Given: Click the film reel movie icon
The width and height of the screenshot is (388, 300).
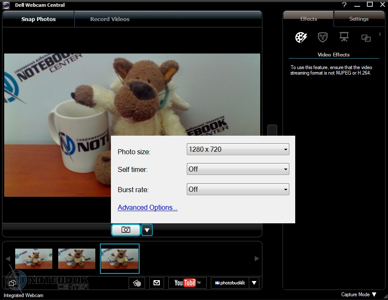Looking at the screenshot, I should [x=137, y=283].
